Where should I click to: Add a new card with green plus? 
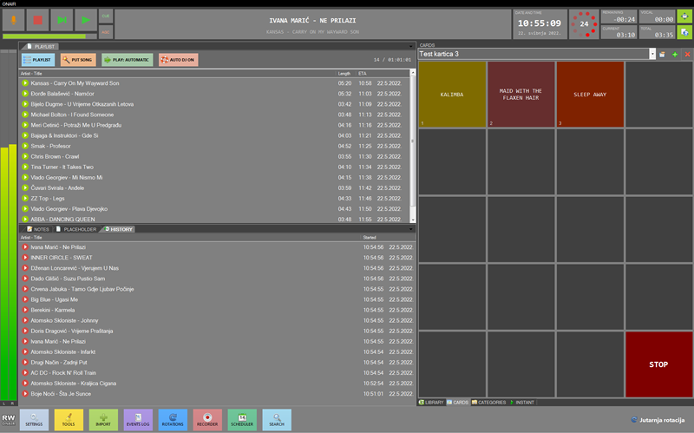coord(675,54)
